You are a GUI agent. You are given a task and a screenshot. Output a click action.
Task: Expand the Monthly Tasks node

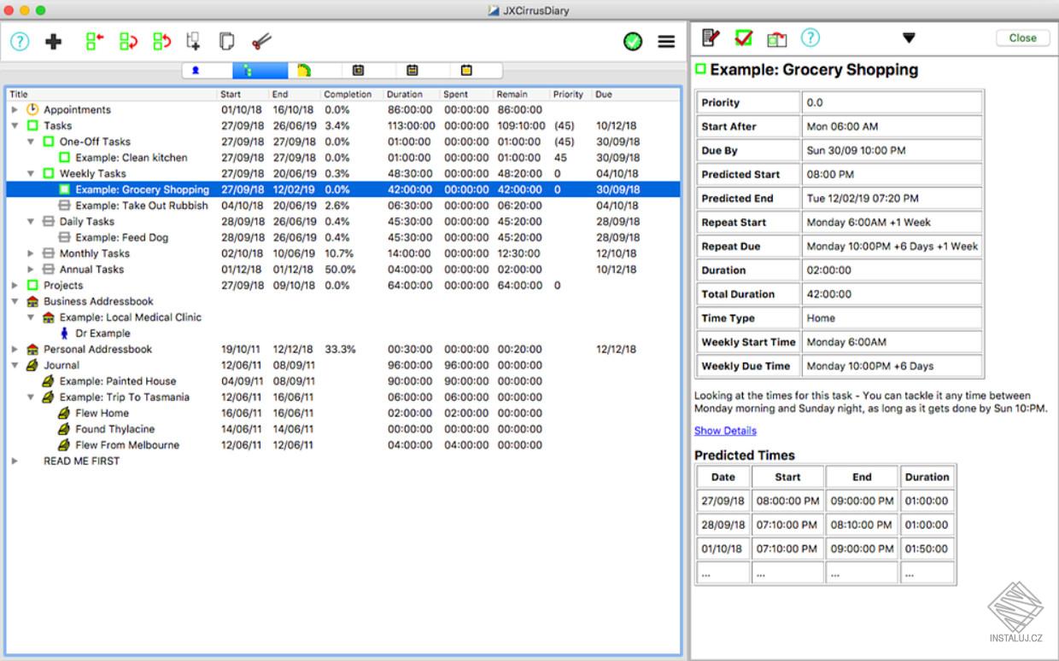click(x=31, y=254)
